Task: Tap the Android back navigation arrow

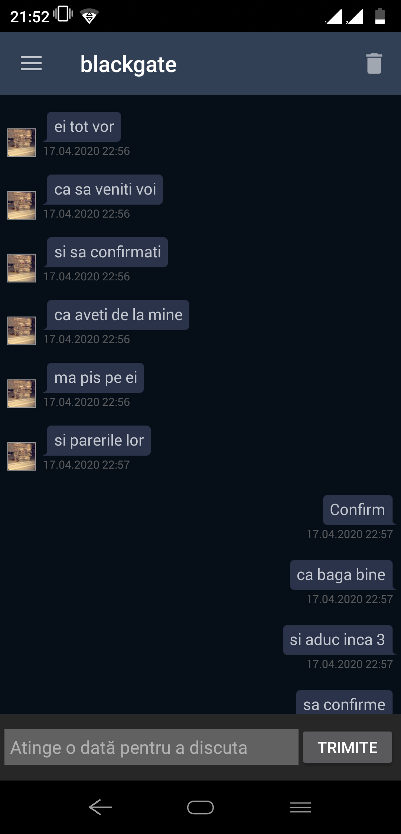Action: [x=100, y=807]
